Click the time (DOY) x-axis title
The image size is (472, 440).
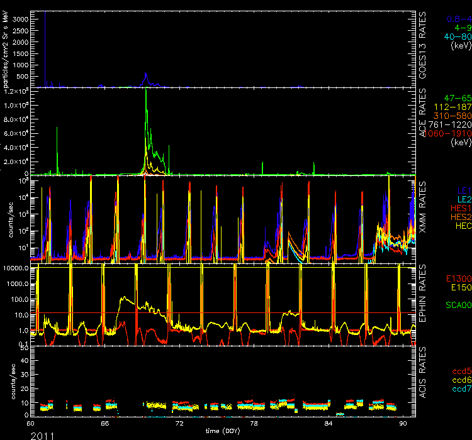point(223,431)
